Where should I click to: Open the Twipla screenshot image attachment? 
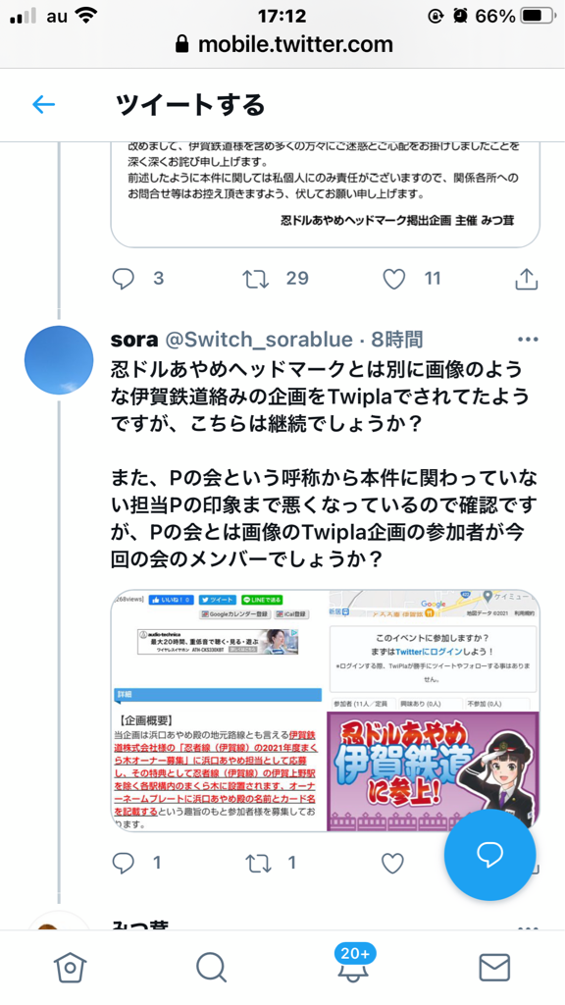coord(219,711)
